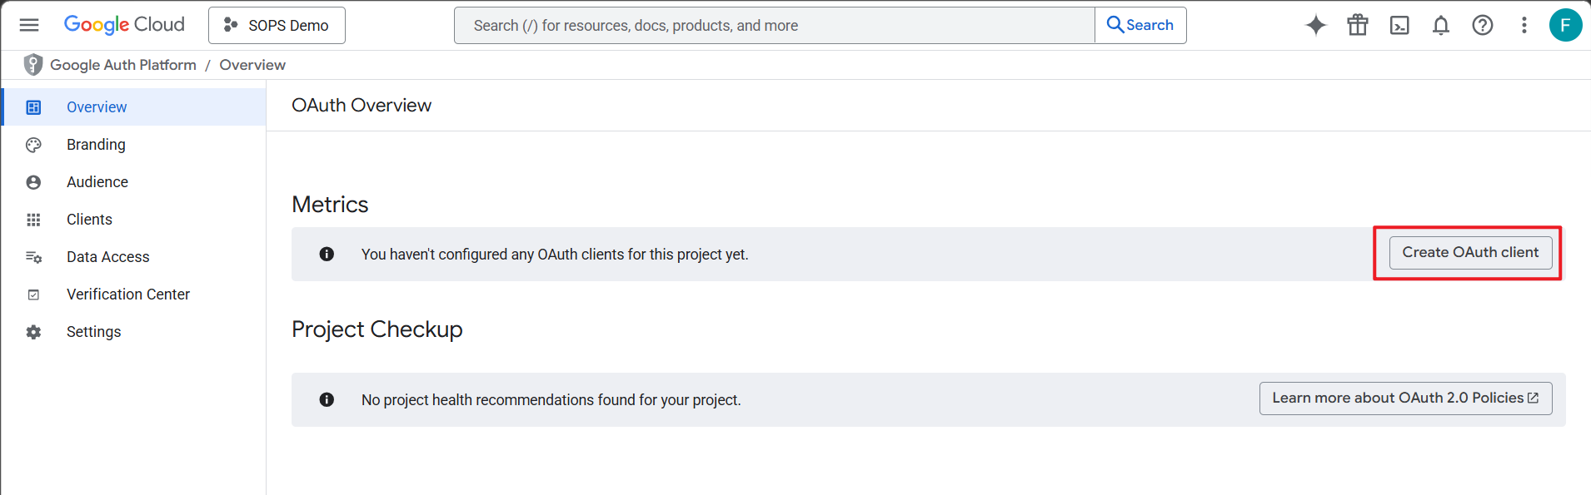Open the three-dot more options menu

click(x=1524, y=25)
